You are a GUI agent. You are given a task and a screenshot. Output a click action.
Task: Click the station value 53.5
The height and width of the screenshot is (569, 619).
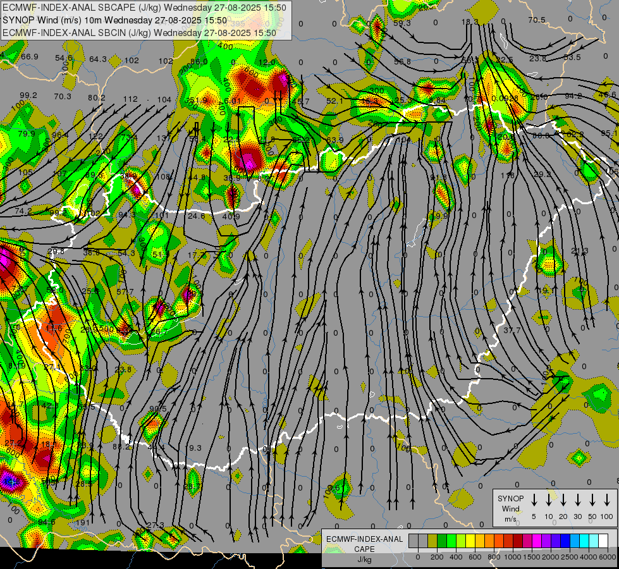572,58
